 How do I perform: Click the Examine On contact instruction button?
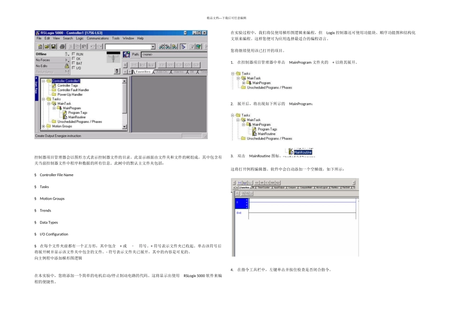pyautogui.click(x=162, y=65)
